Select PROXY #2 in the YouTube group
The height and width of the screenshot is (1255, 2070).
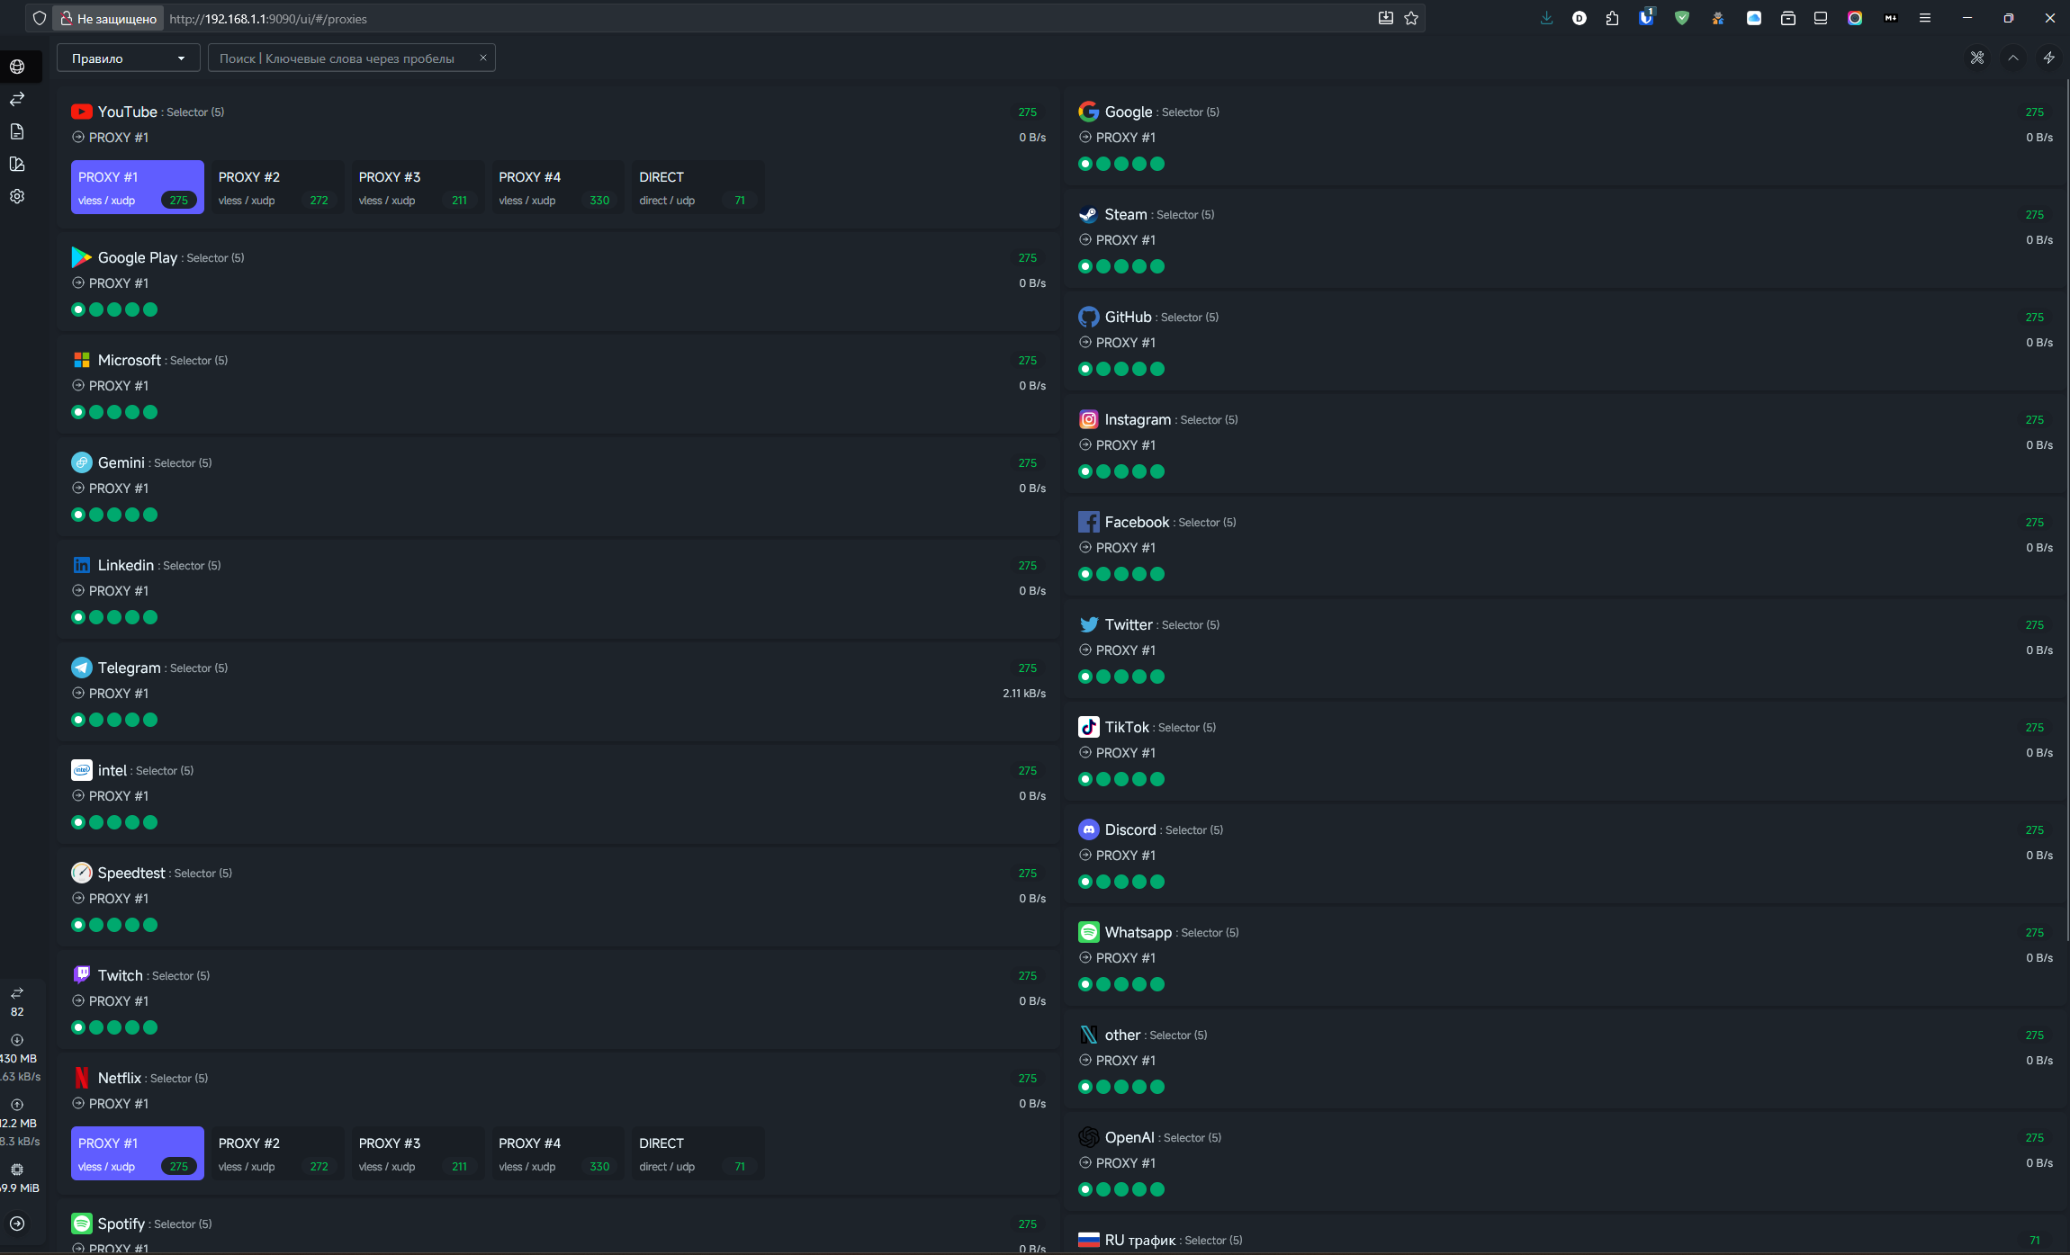click(x=277, y=187)
